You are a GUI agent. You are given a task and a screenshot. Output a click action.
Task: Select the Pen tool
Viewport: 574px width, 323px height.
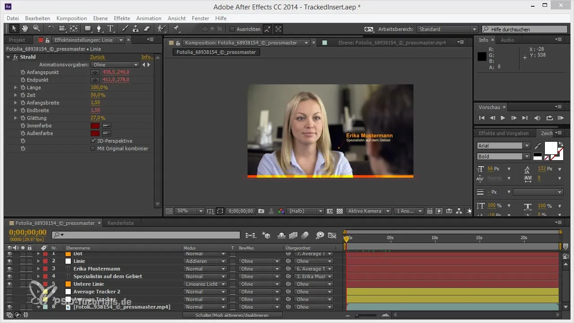click(x=100, y=29)
